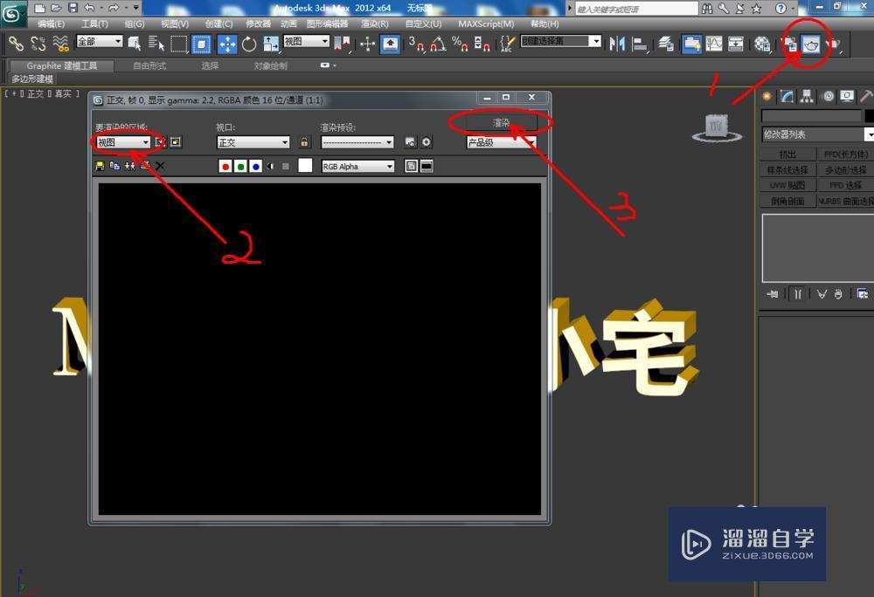Select the Select and Link tool
Viewport: 874px width, 597px height.
(16, 43)
